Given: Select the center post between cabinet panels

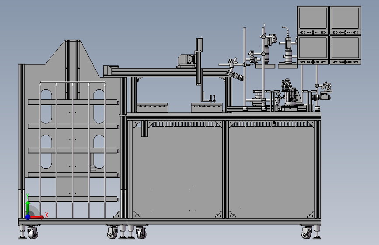Looking at the screenshot, I should 226,169.
